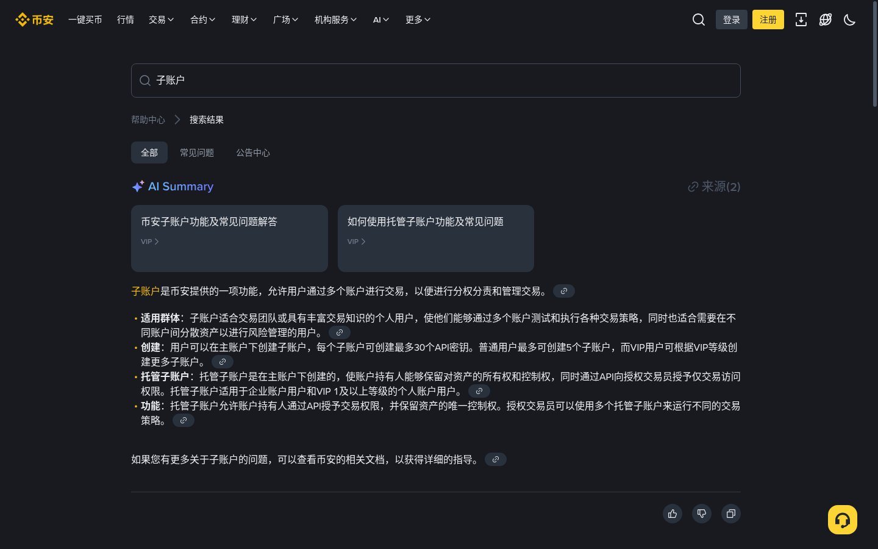Switch to the 公告中心 tab
The width and height of the screenshot is (878, 549).
tap(253, 152)
